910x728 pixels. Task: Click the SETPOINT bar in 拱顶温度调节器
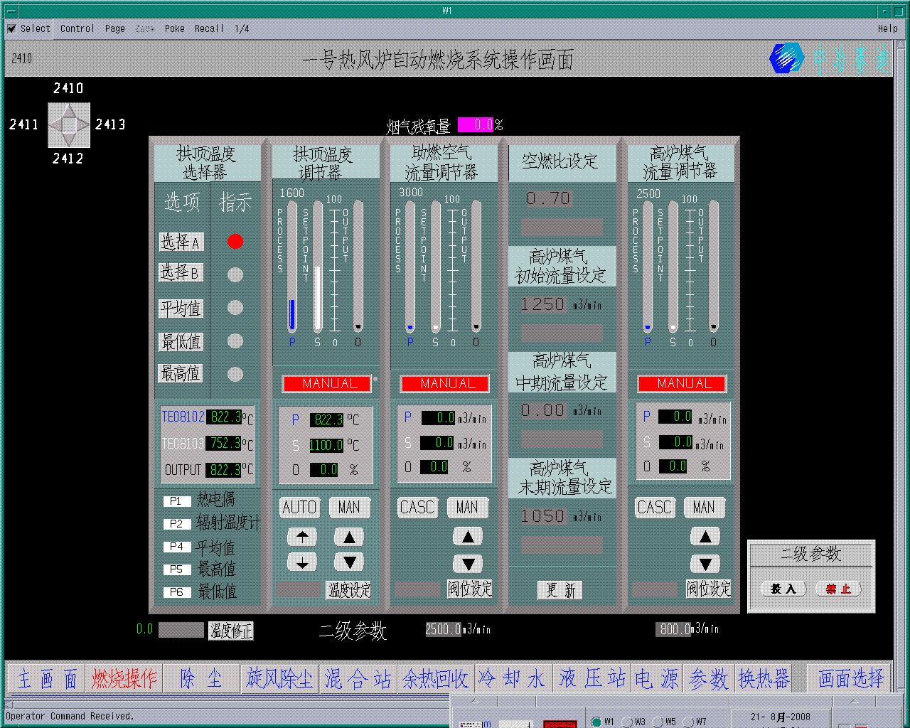coord(318,267)
